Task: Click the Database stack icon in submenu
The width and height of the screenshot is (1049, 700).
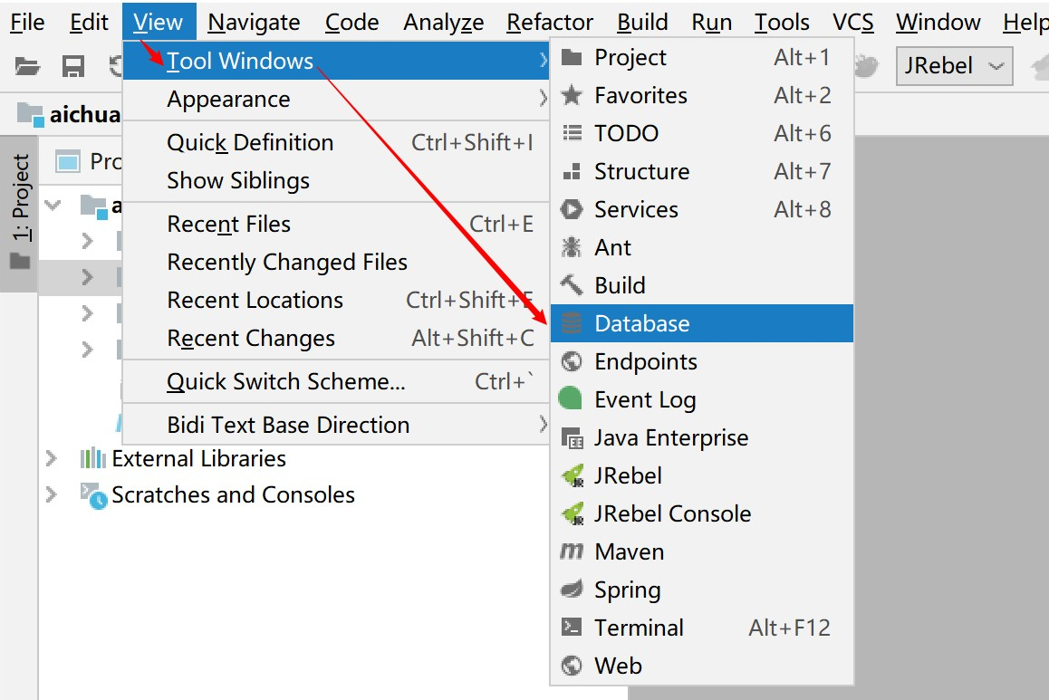Action: [x=571, y=323]
